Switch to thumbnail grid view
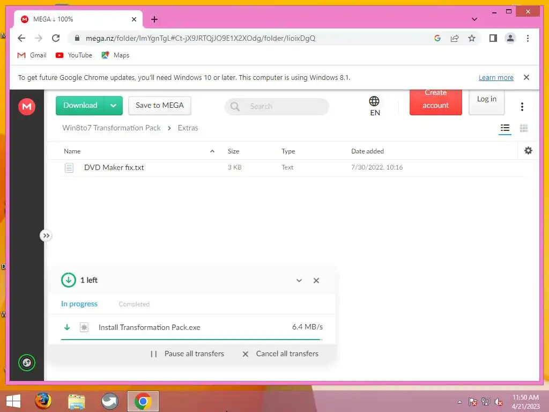This screenshot has width=549, height=412. [524, 128]
